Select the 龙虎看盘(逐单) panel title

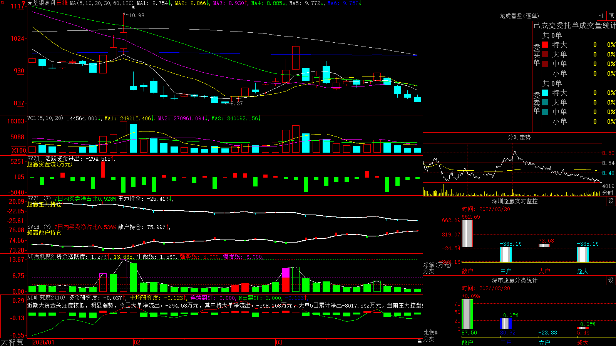pos(519,16)
